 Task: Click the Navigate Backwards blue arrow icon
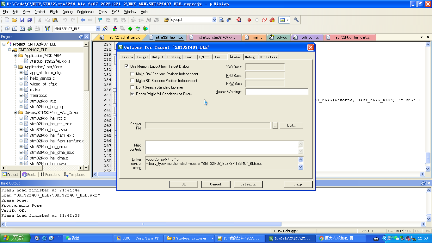pyautogui.click(x=83, y=20)
